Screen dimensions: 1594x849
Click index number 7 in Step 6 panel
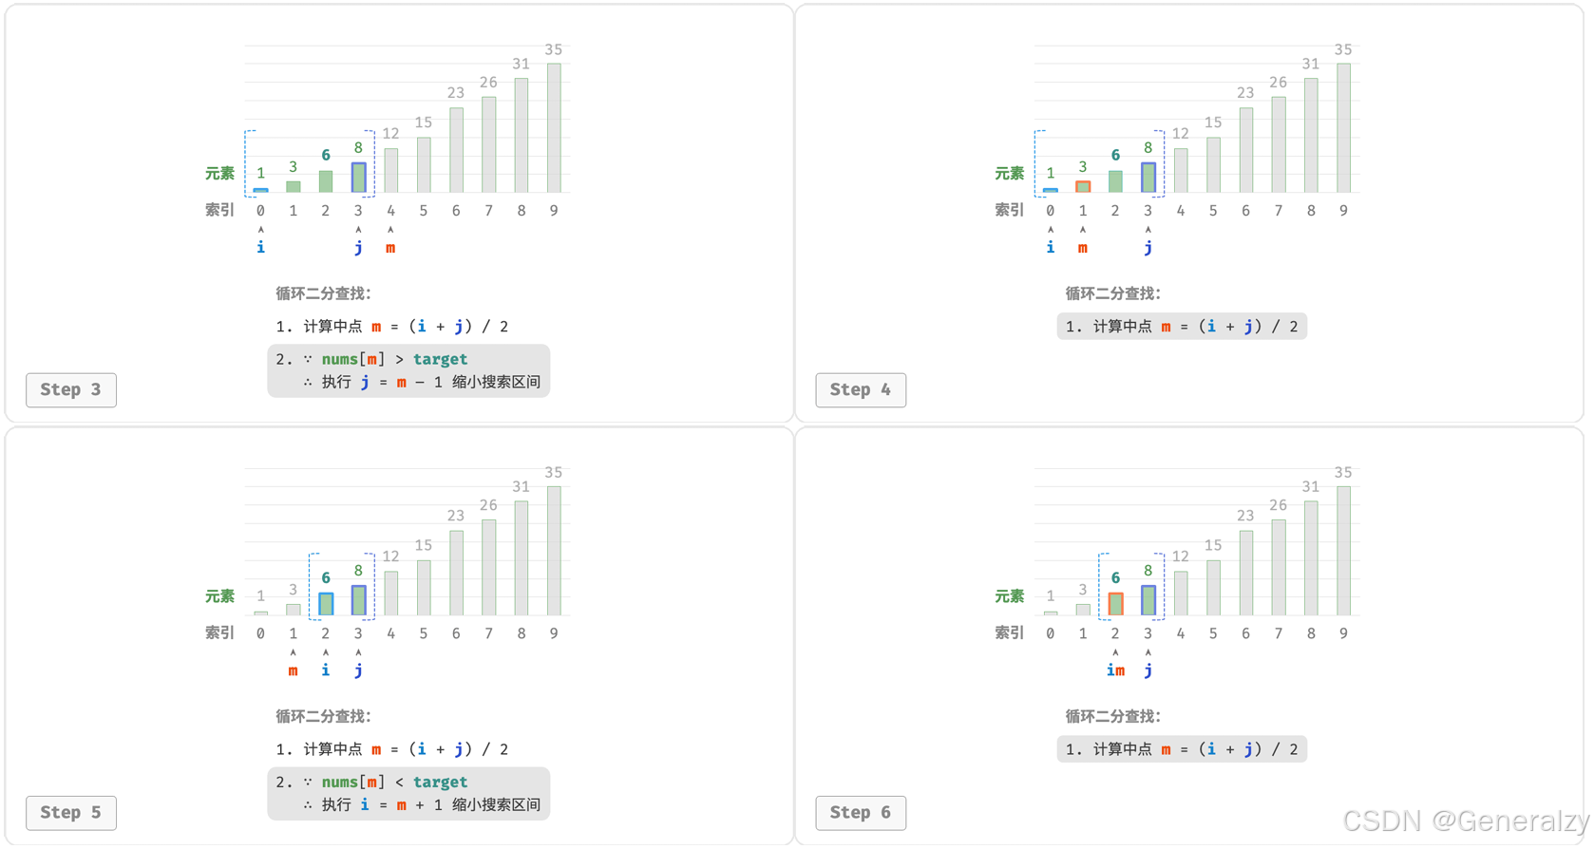[1278, 633]
